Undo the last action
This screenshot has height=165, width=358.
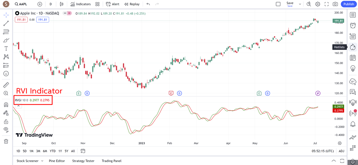click(148, 4)
